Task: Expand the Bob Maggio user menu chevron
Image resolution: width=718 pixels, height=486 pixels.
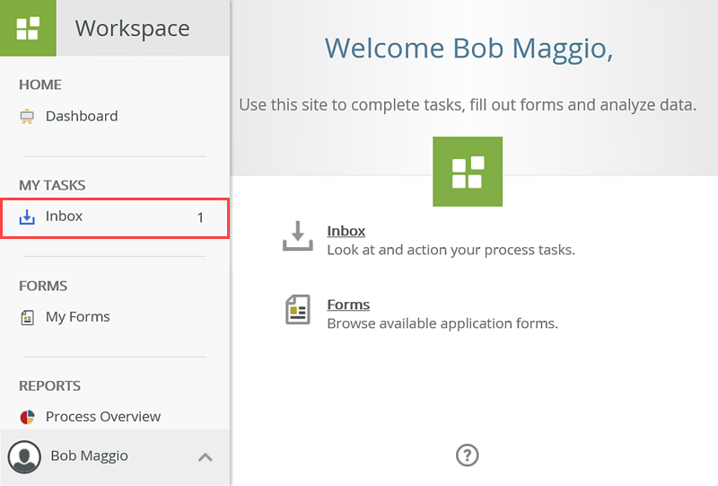Action: click(206, 457)
